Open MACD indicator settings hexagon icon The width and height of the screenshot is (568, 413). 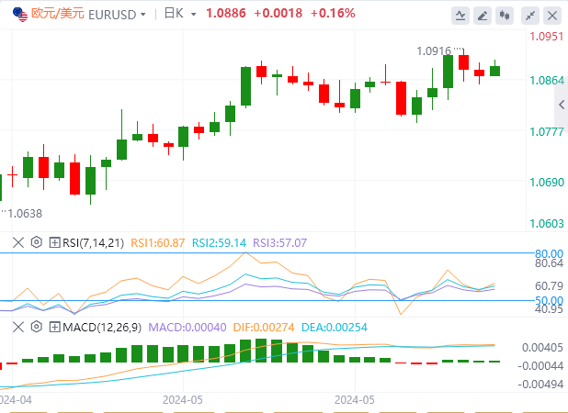pyautogui.click(x=36, y=327)
